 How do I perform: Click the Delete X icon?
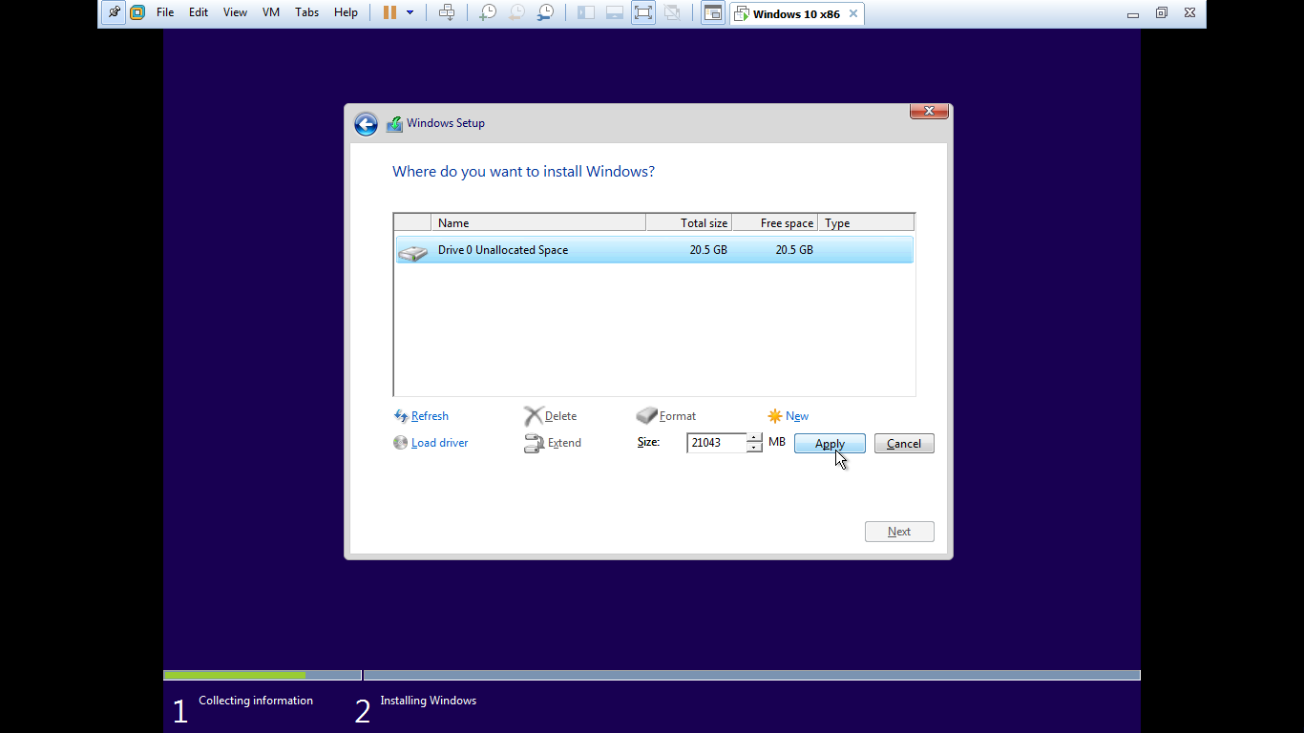(533, 416)
